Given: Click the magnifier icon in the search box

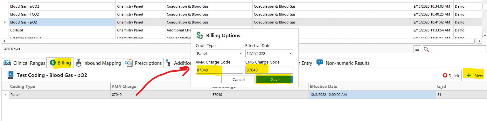Looking at the screenshot, I should pos(427,49).
